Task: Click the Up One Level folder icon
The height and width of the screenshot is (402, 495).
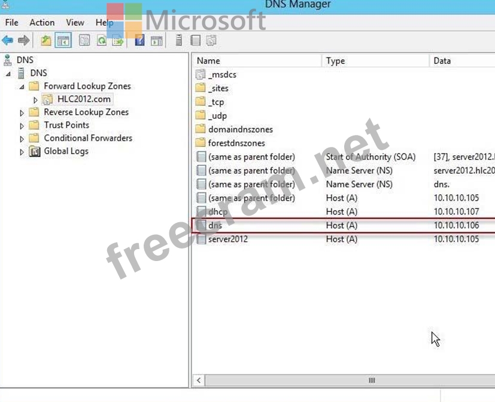Action: (46, 41)
